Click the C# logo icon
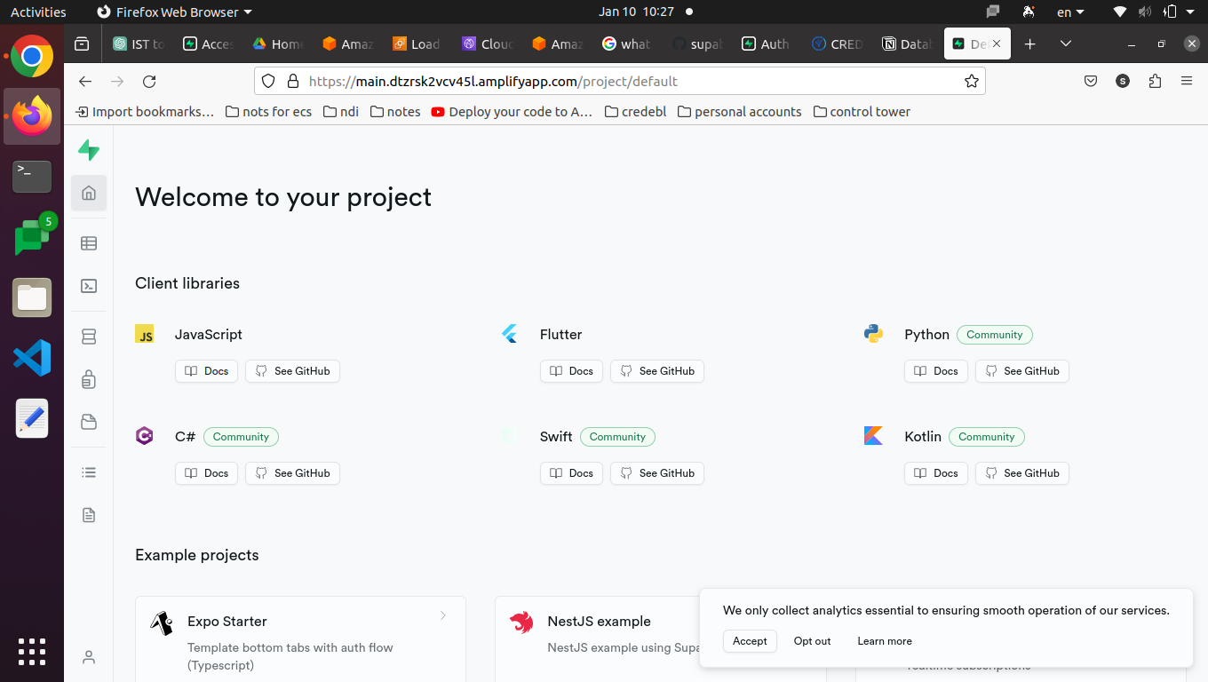1208x682 pixels. 145,436
